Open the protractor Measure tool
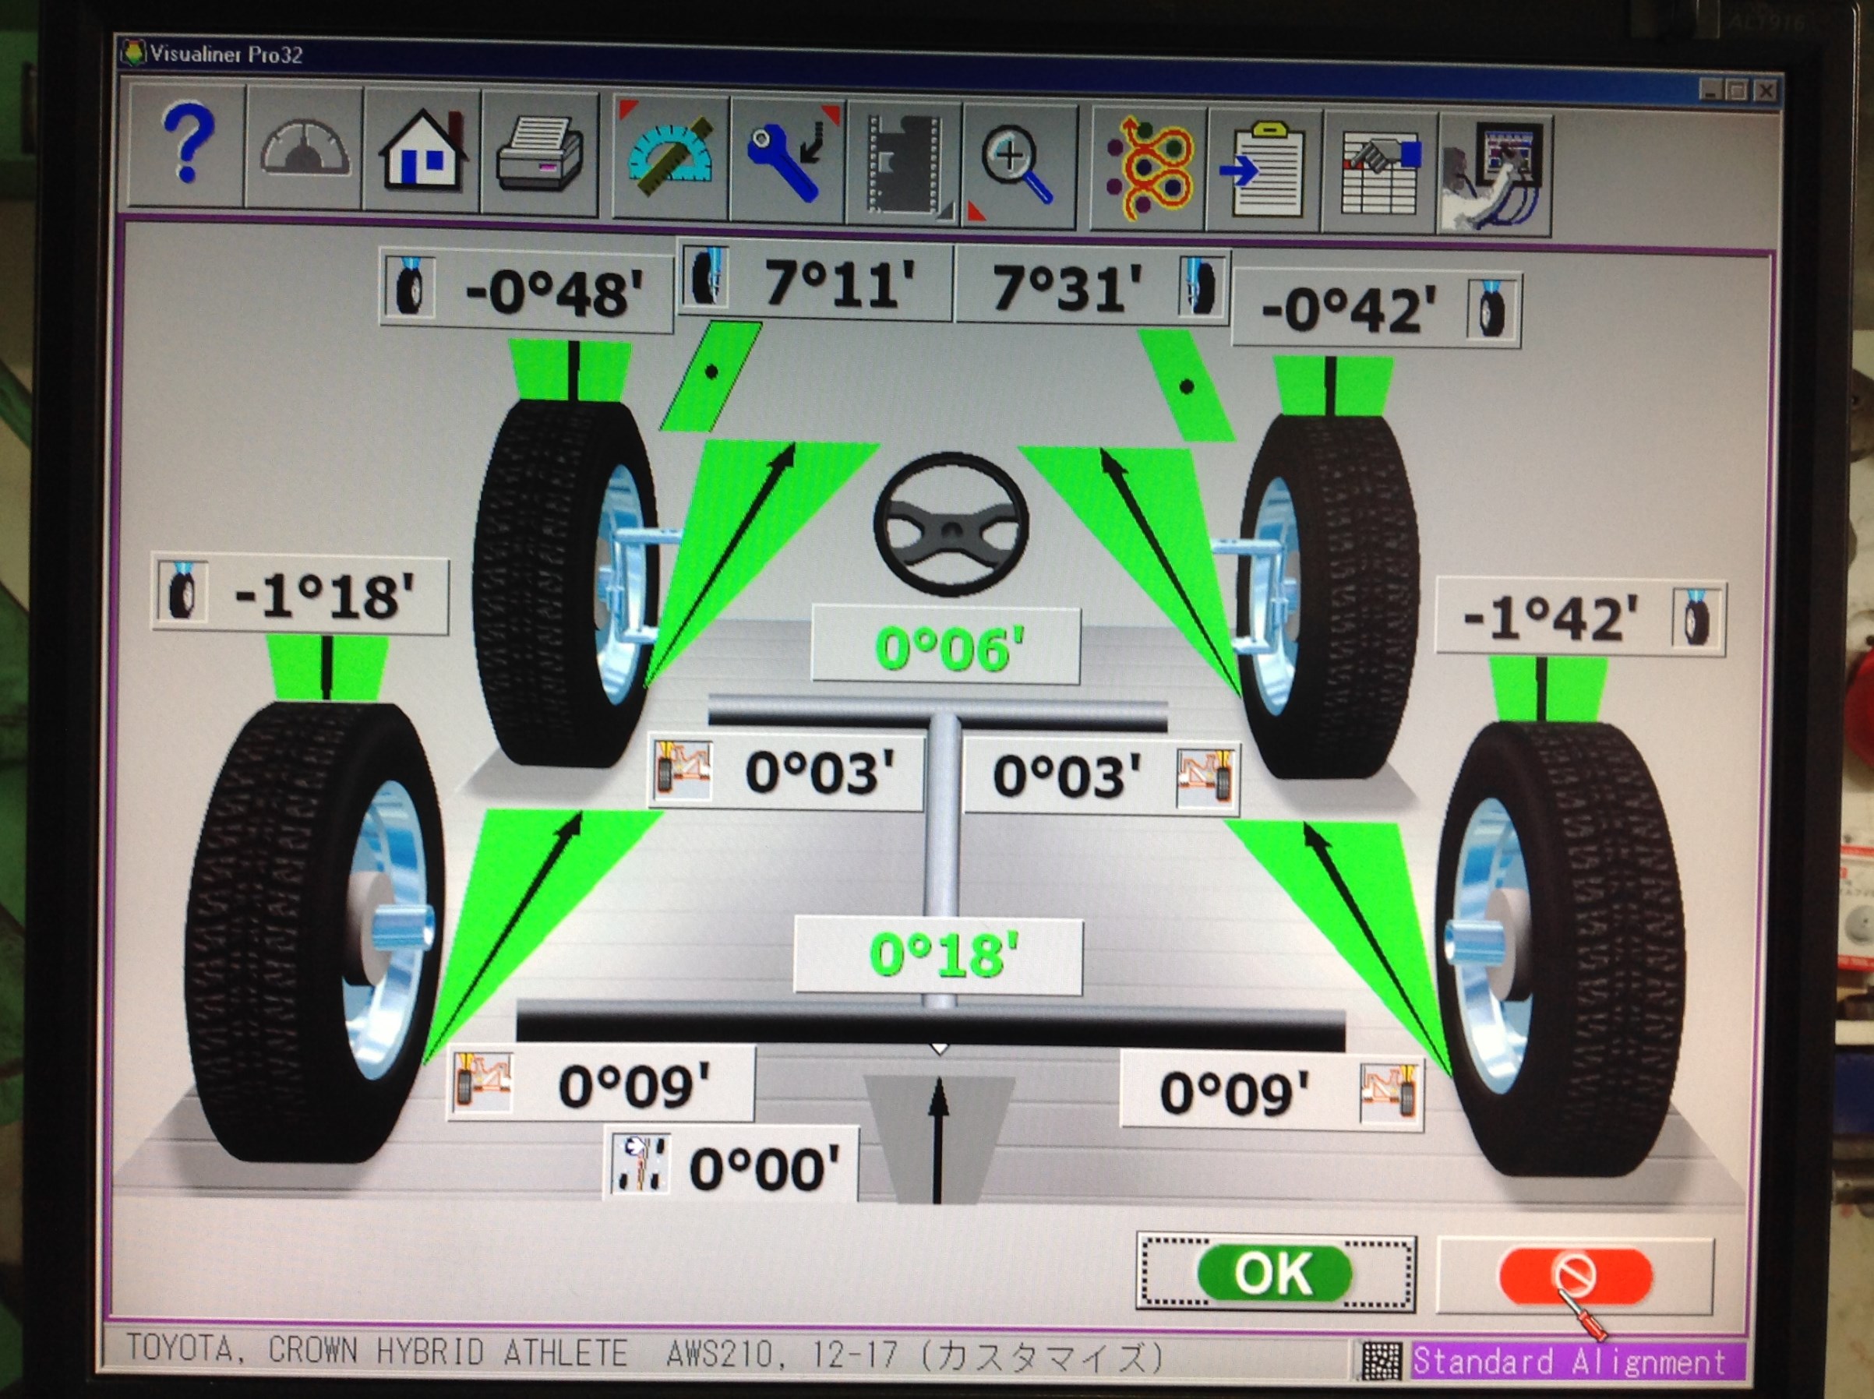 point(670,156)
